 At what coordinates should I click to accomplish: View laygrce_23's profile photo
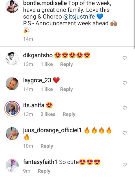coord(12,84)
